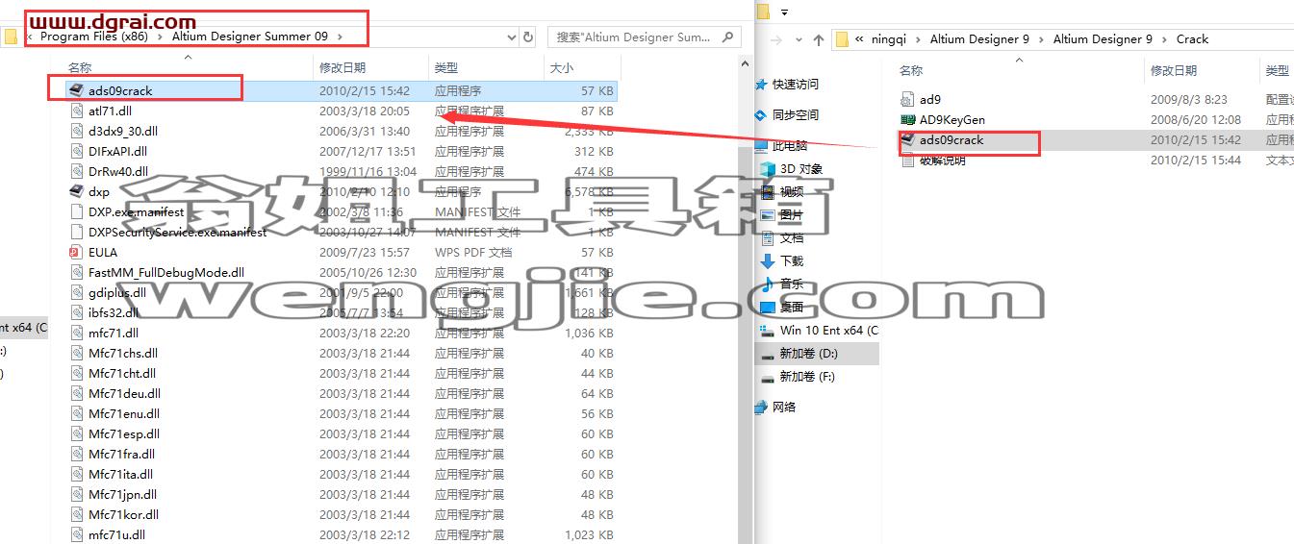Select Win 10 Ent x64 (C drive
Screen dimensions: 1294x544
pyautogui.click(x=829, y=331)
